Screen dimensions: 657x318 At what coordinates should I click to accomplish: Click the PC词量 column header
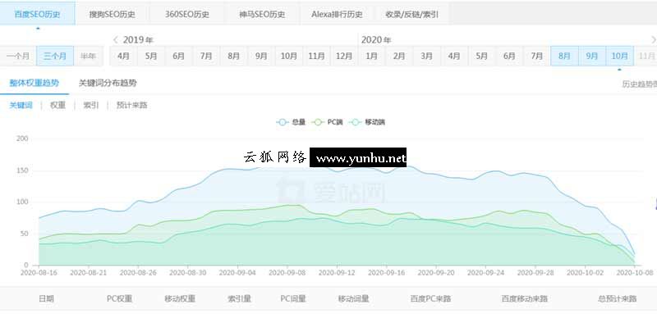293,299
